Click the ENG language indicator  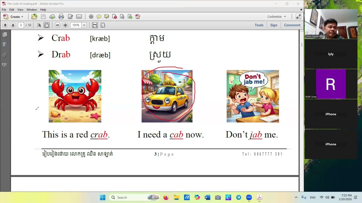click(x=313, y=197)
